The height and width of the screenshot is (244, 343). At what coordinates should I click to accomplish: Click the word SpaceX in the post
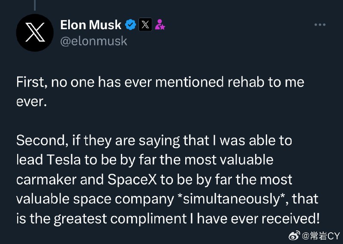[132, 180]
